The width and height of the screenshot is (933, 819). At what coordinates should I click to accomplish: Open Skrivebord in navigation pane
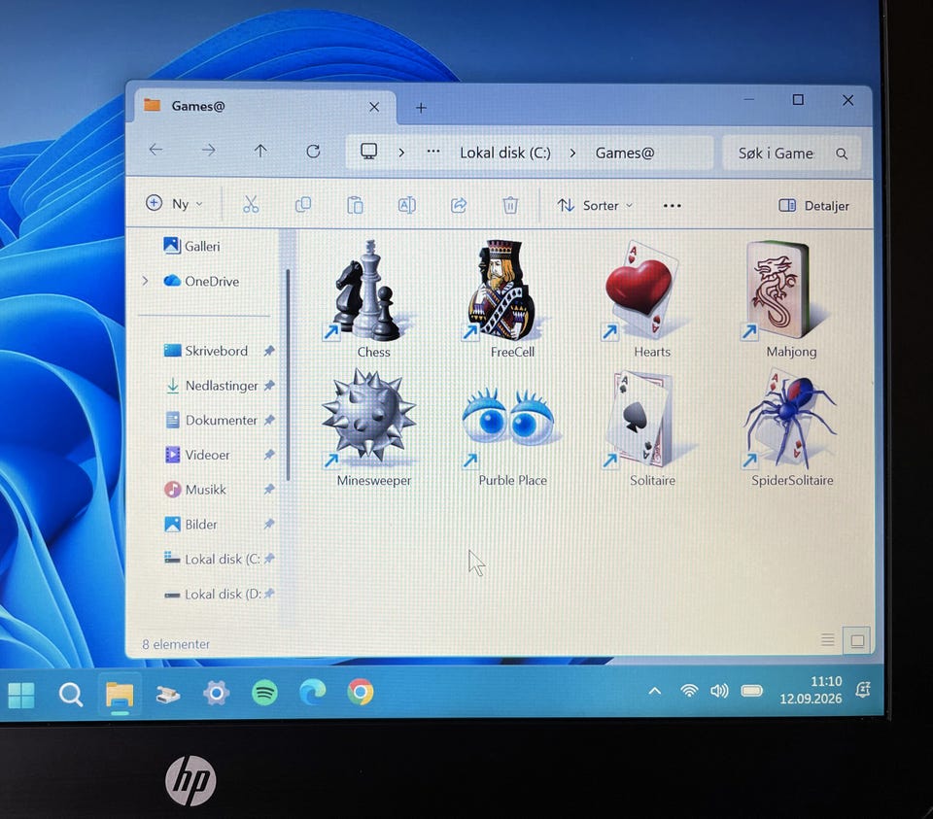(205, 351)
